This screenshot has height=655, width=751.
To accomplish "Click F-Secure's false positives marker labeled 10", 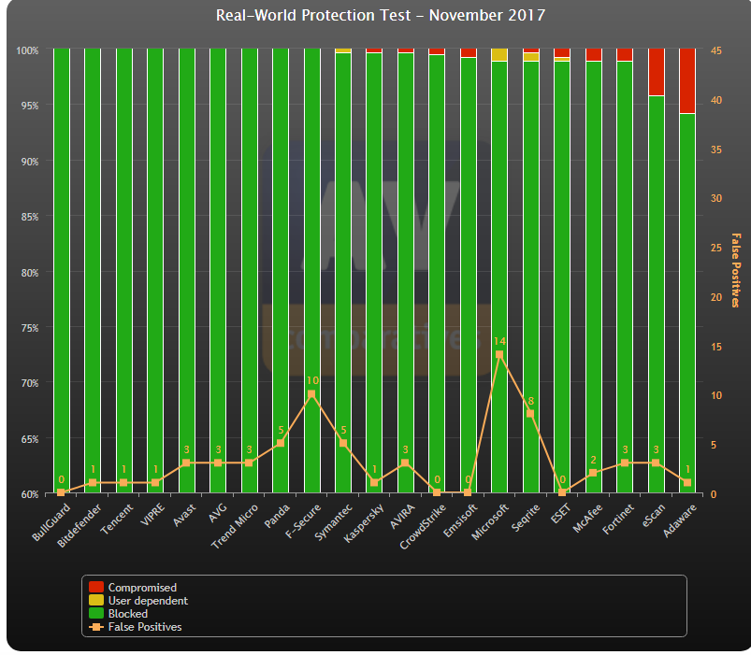I will click(x=311, y=394).
